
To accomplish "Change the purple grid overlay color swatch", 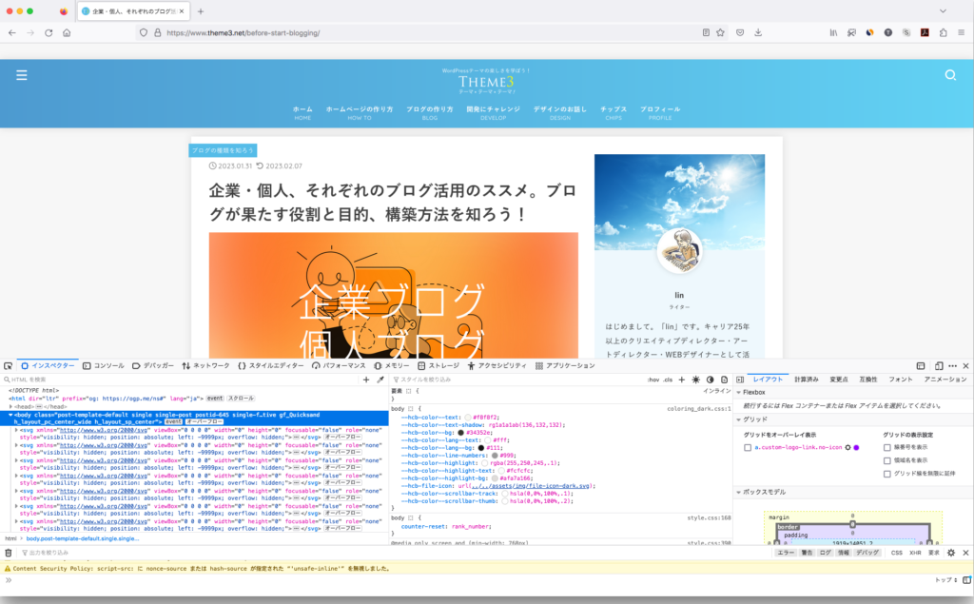I will point(857,447).
